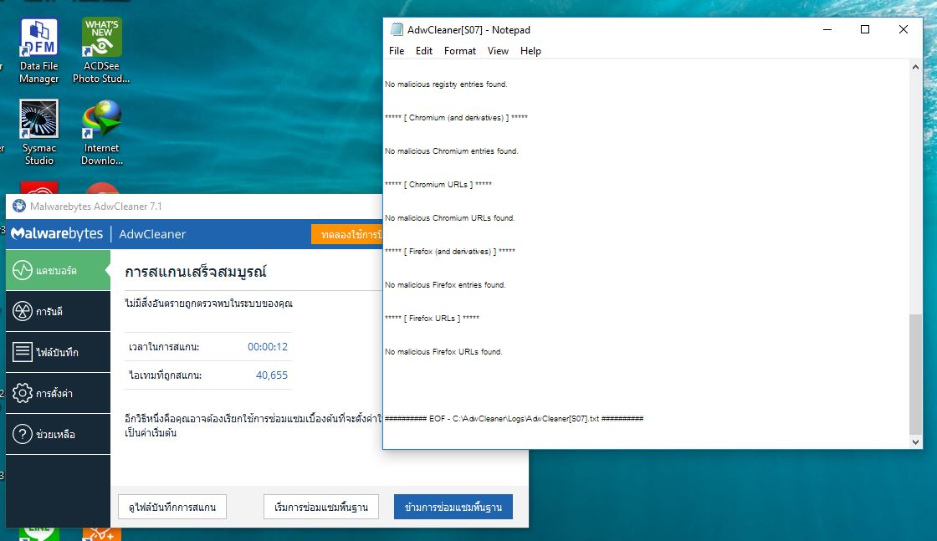Image resolution: width=937 pixels, height=541 pixels.
Task: Click the การสแกนเสร็จสมบูรณ์ scan complete heading
Action: pyautogui.click(x=196, y=273)
